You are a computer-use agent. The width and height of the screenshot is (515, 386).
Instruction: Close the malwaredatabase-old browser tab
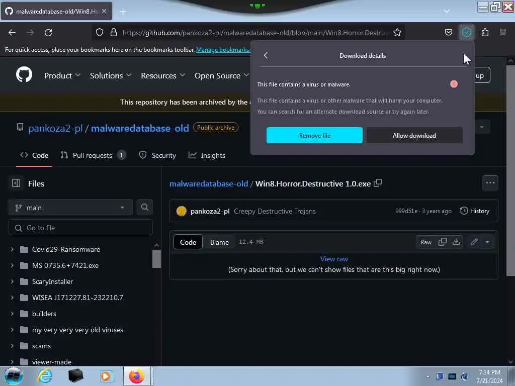coord(104,11)
